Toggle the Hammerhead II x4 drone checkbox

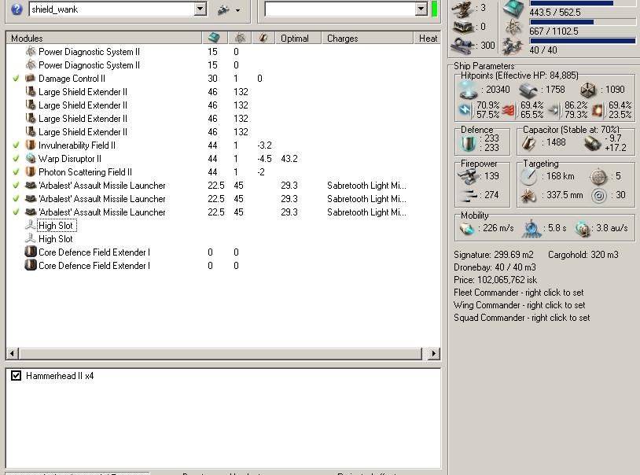click(16, 375)
